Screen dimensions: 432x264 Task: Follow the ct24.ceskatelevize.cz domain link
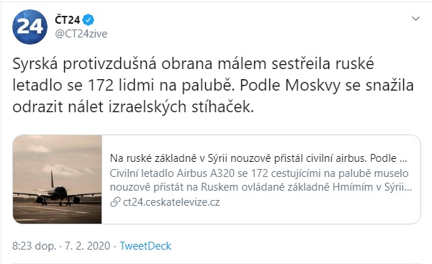pos(171,202)
